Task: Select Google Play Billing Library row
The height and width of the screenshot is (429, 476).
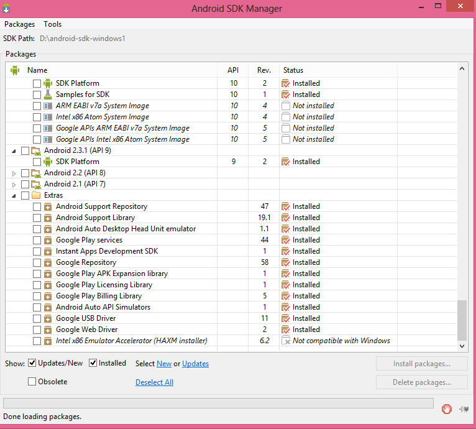Action: (231, 296)
